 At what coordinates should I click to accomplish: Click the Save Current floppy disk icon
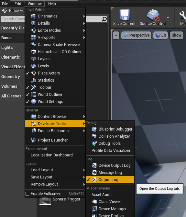coord(124,15)
